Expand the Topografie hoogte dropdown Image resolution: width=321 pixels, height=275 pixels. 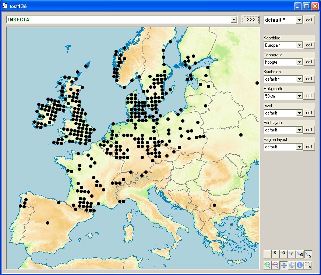[299, 62]
